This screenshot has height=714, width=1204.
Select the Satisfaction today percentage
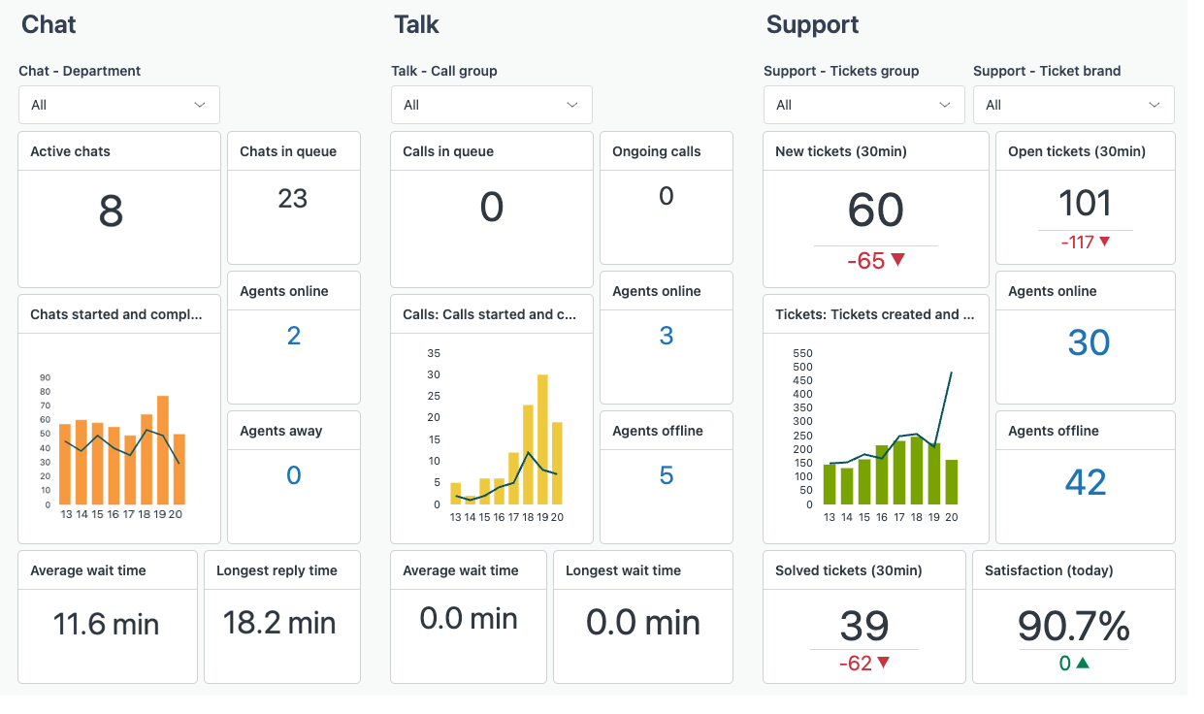coord(1073,624)
